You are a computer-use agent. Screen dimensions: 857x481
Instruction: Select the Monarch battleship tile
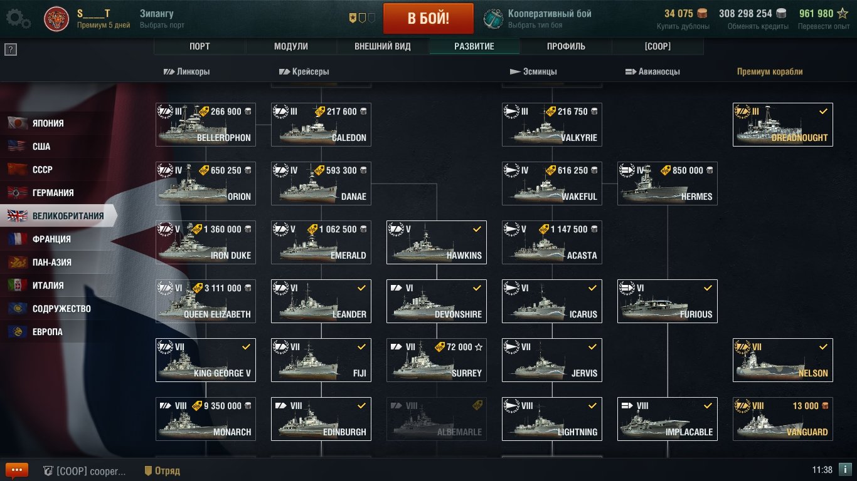[206, 419]
